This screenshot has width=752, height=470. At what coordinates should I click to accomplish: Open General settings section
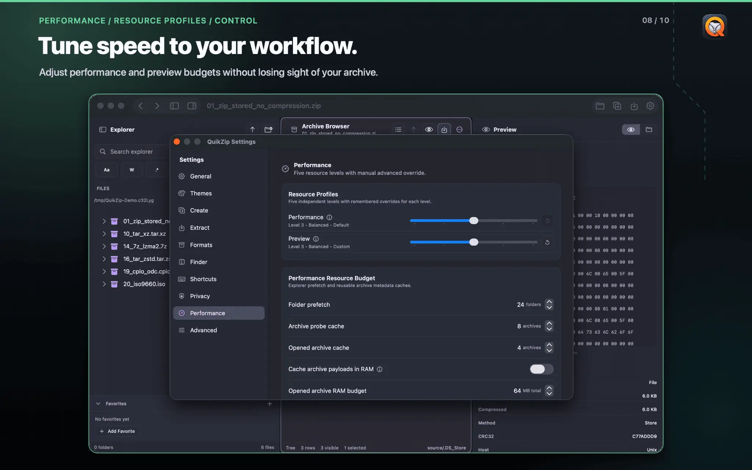(219, 176)
